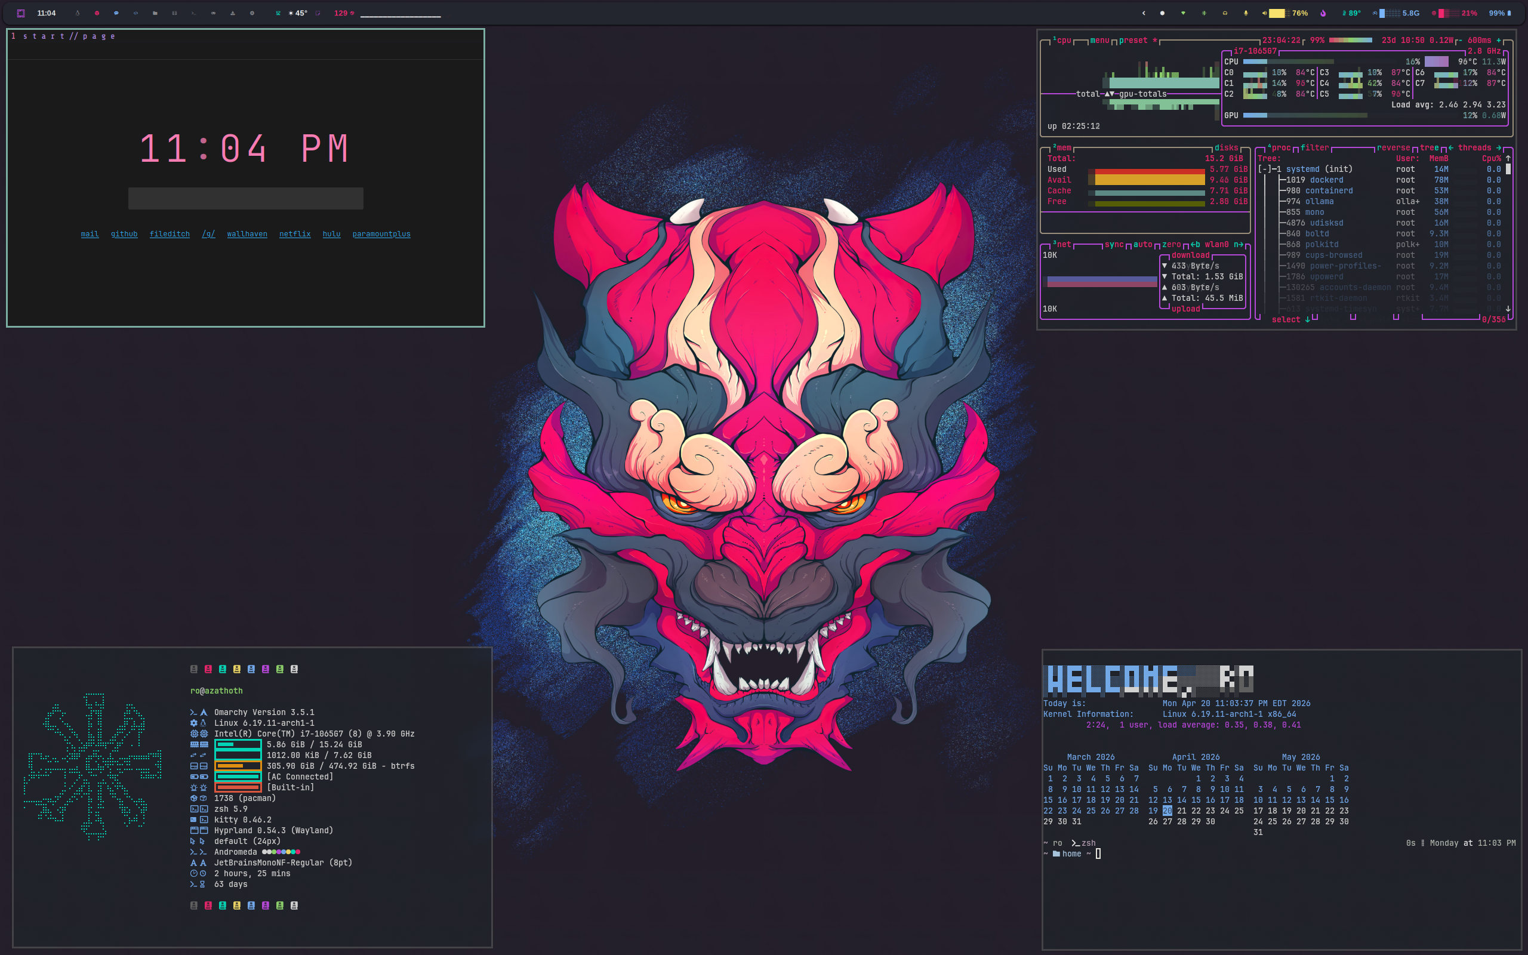Screen dimensions: 1528x955
Task: Open the preset selector in btop's header
Action: pos(1133,41)
